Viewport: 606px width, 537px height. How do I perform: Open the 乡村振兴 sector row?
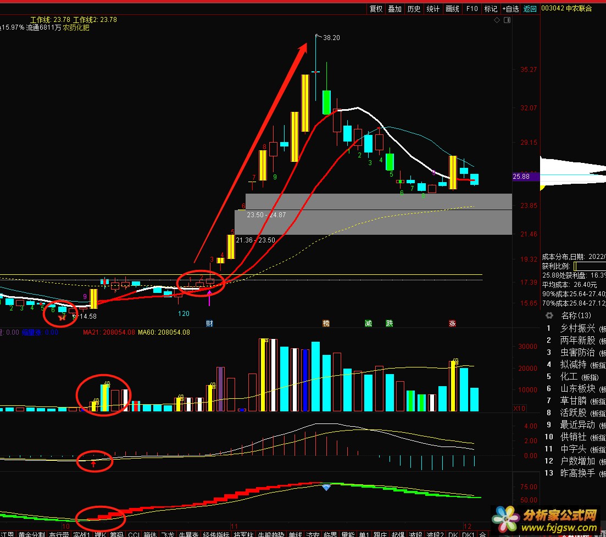(x=575, y=329)
